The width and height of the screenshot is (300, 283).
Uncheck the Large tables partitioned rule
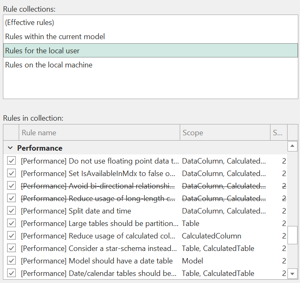click(11, 223)
